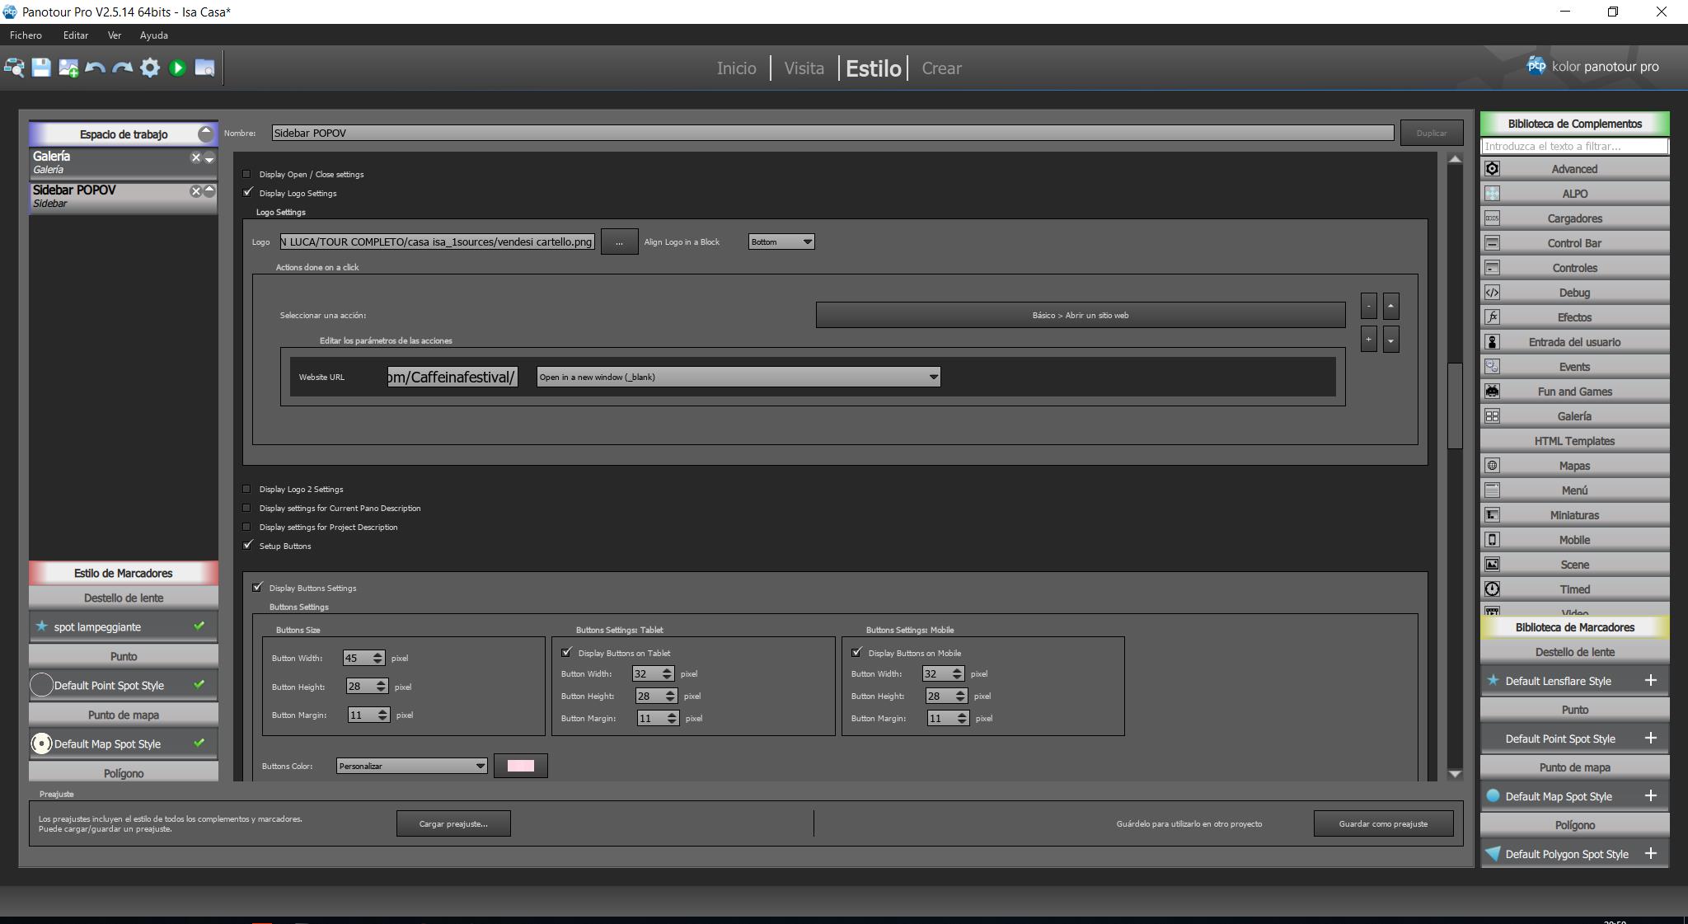Screen dimensions: 1688x924
Task: Expand the Buttons Color Personalizar dropdown
Action: (x=411, y=766)
